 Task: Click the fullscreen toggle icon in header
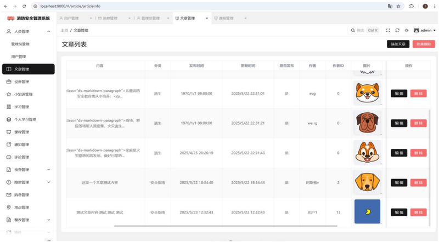[389, 31]
